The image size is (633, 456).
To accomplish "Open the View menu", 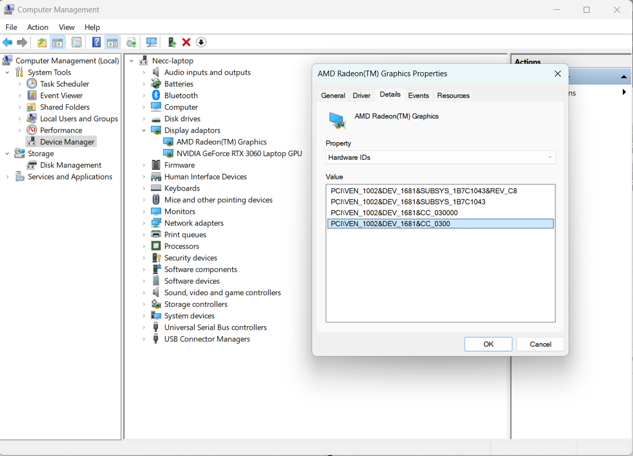I will [67, 27].
